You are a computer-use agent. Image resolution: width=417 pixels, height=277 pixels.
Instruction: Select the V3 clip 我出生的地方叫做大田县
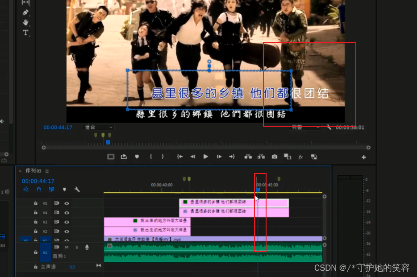[x=147, y=222]
